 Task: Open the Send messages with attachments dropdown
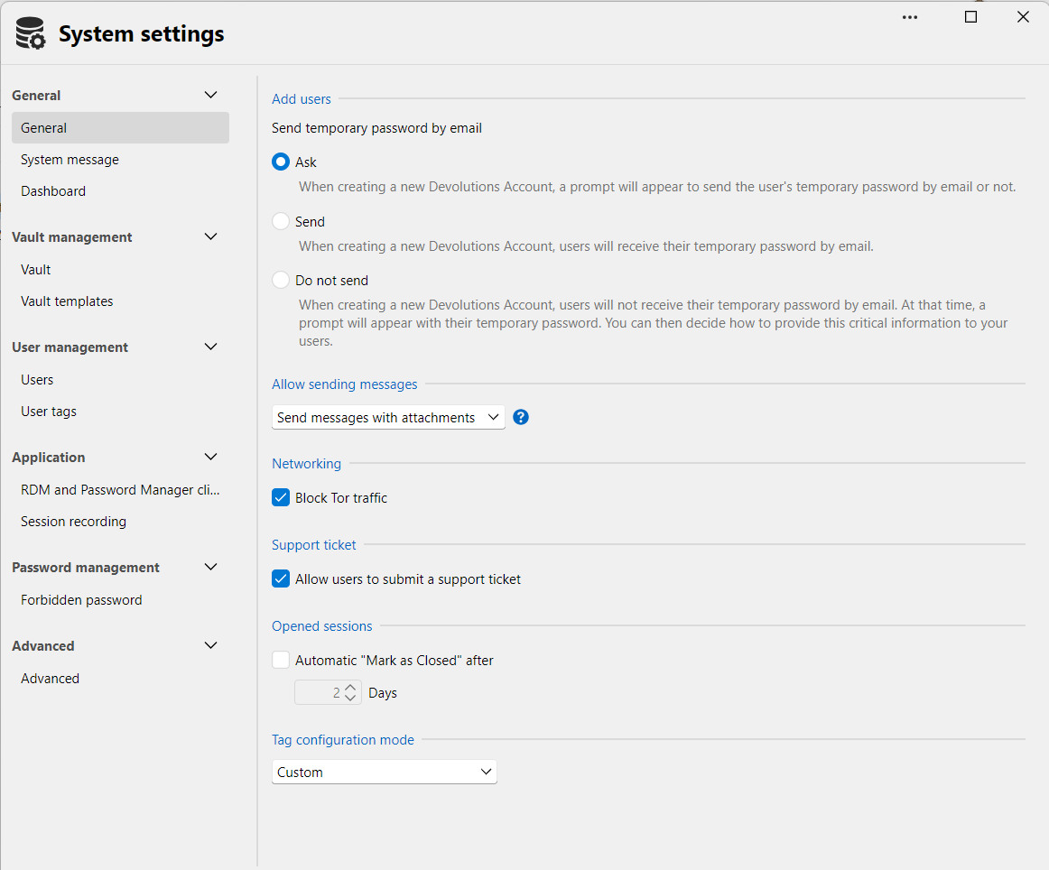tap(388, 417)
